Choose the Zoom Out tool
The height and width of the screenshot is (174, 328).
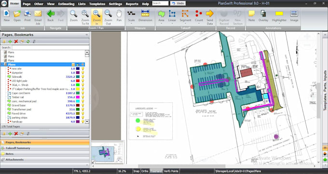(x=108, y=17)
